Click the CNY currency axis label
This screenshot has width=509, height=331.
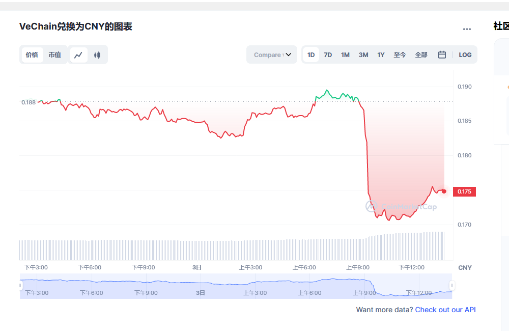point(465,268)
